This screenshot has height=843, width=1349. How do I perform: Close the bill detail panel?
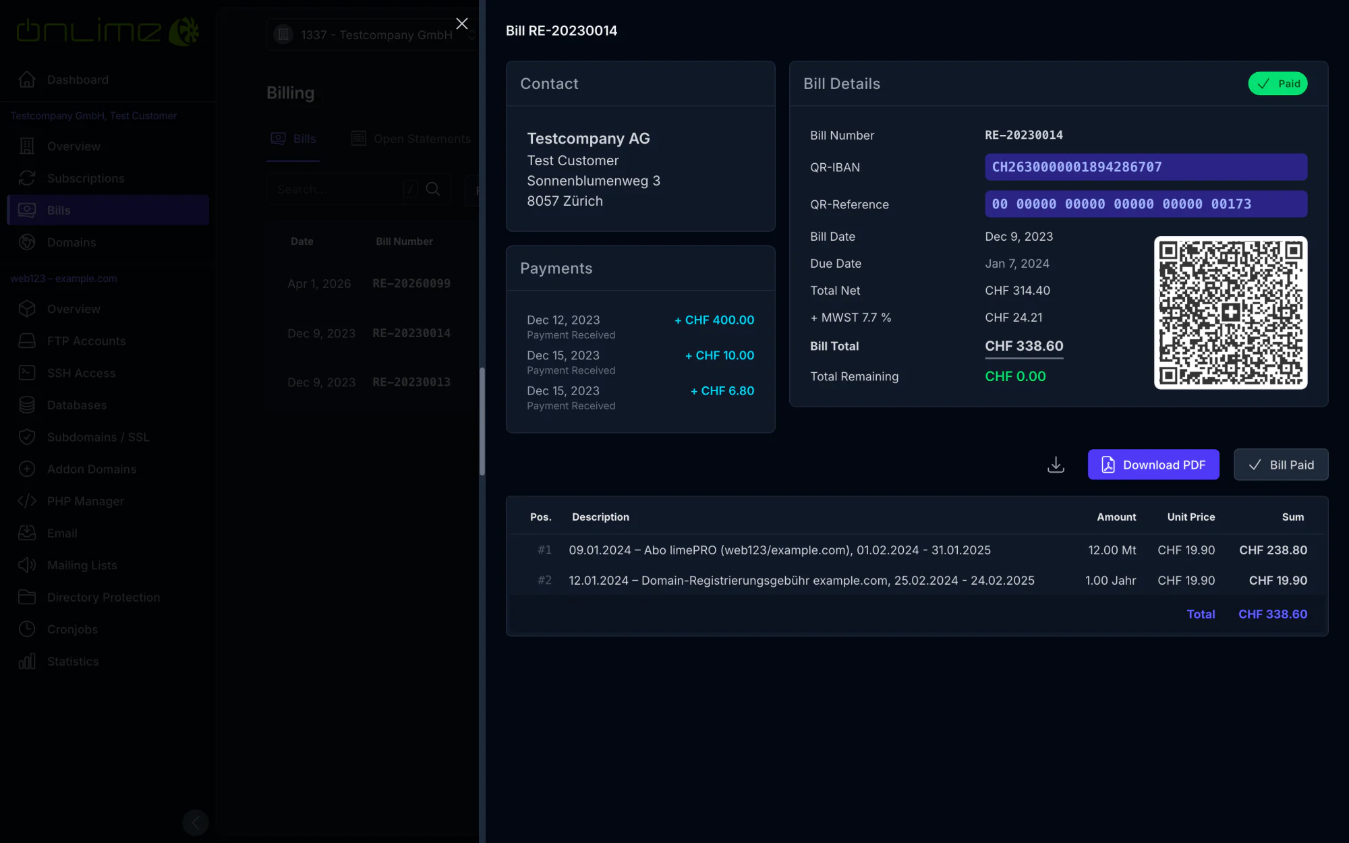tap(462, 24)
